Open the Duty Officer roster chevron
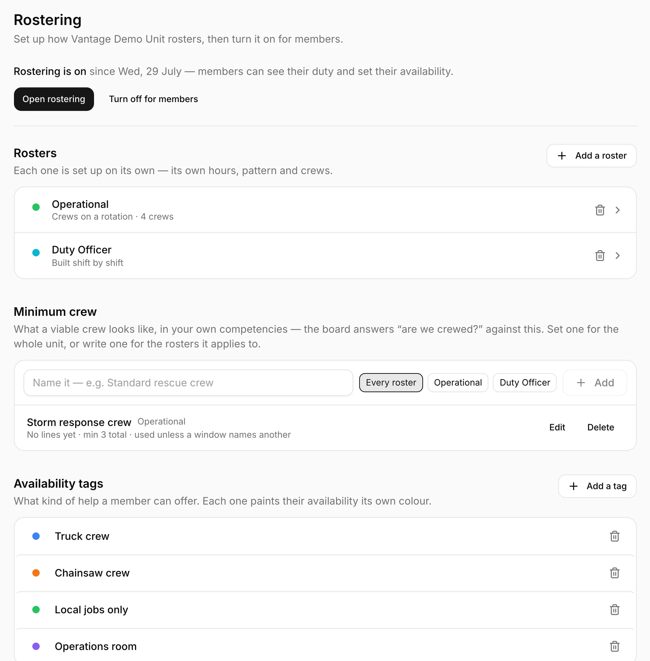 [617, 256]
